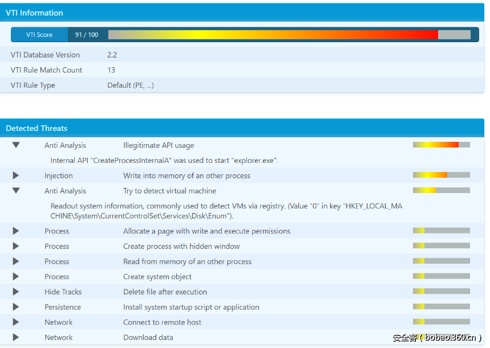Expand the Install system startup script row

click(16, 307)
